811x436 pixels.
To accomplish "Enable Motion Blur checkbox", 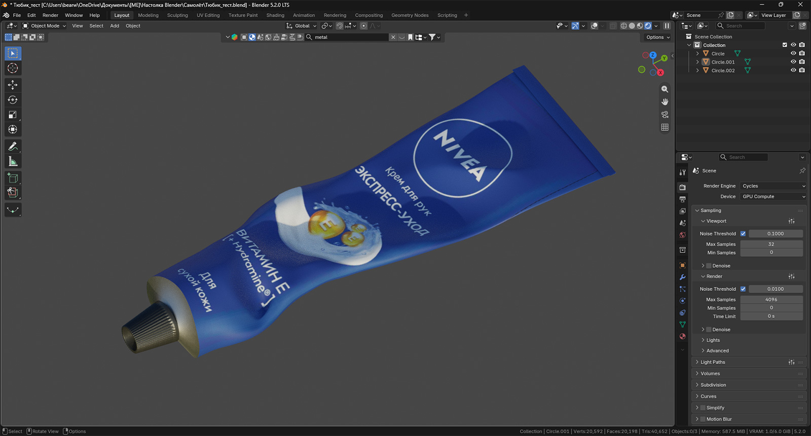I will coord(703,419).
